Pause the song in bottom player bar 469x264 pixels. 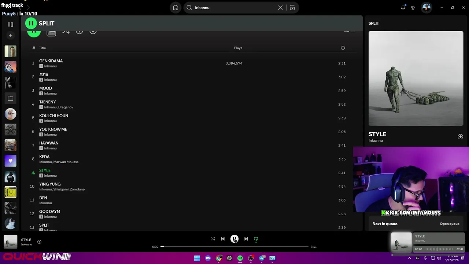click(x=234, y=239)
